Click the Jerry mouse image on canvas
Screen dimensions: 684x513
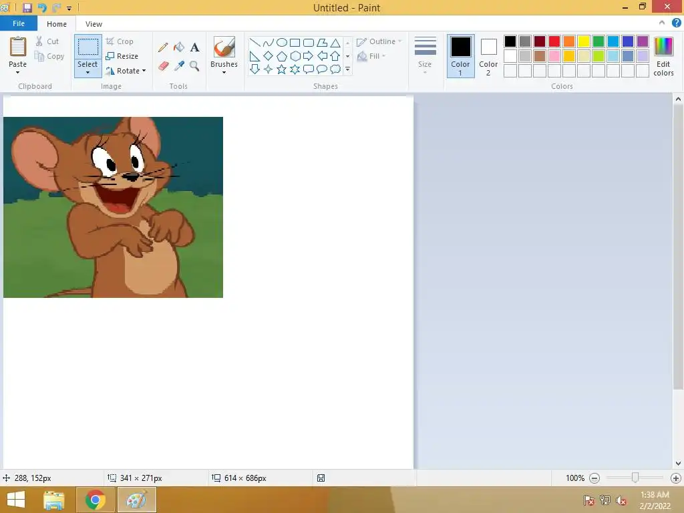(113, 207)
